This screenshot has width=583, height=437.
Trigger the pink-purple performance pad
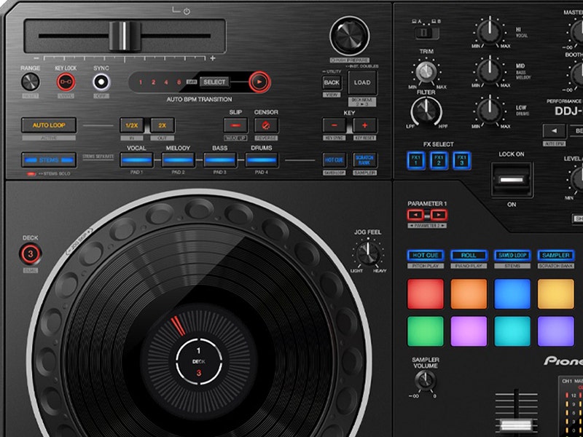coord(469,331)
